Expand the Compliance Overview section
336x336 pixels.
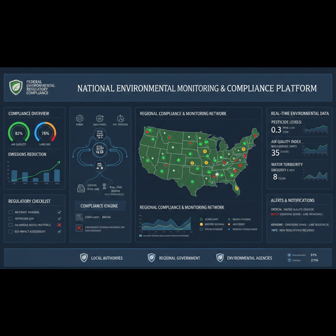pos(34,113)
